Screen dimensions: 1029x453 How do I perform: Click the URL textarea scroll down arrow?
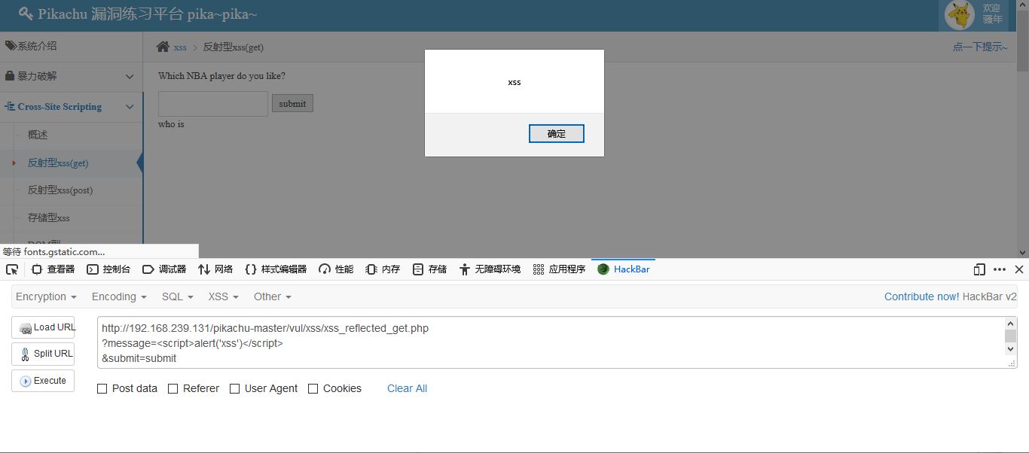coord(1011,349)
